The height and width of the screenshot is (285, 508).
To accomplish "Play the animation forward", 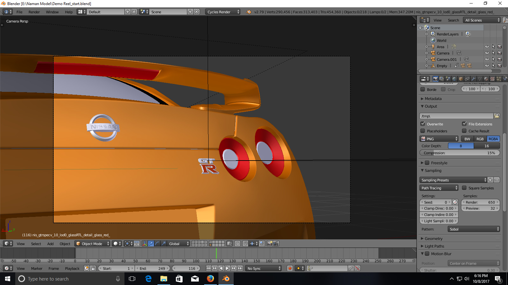I will (x=227, y=268).
